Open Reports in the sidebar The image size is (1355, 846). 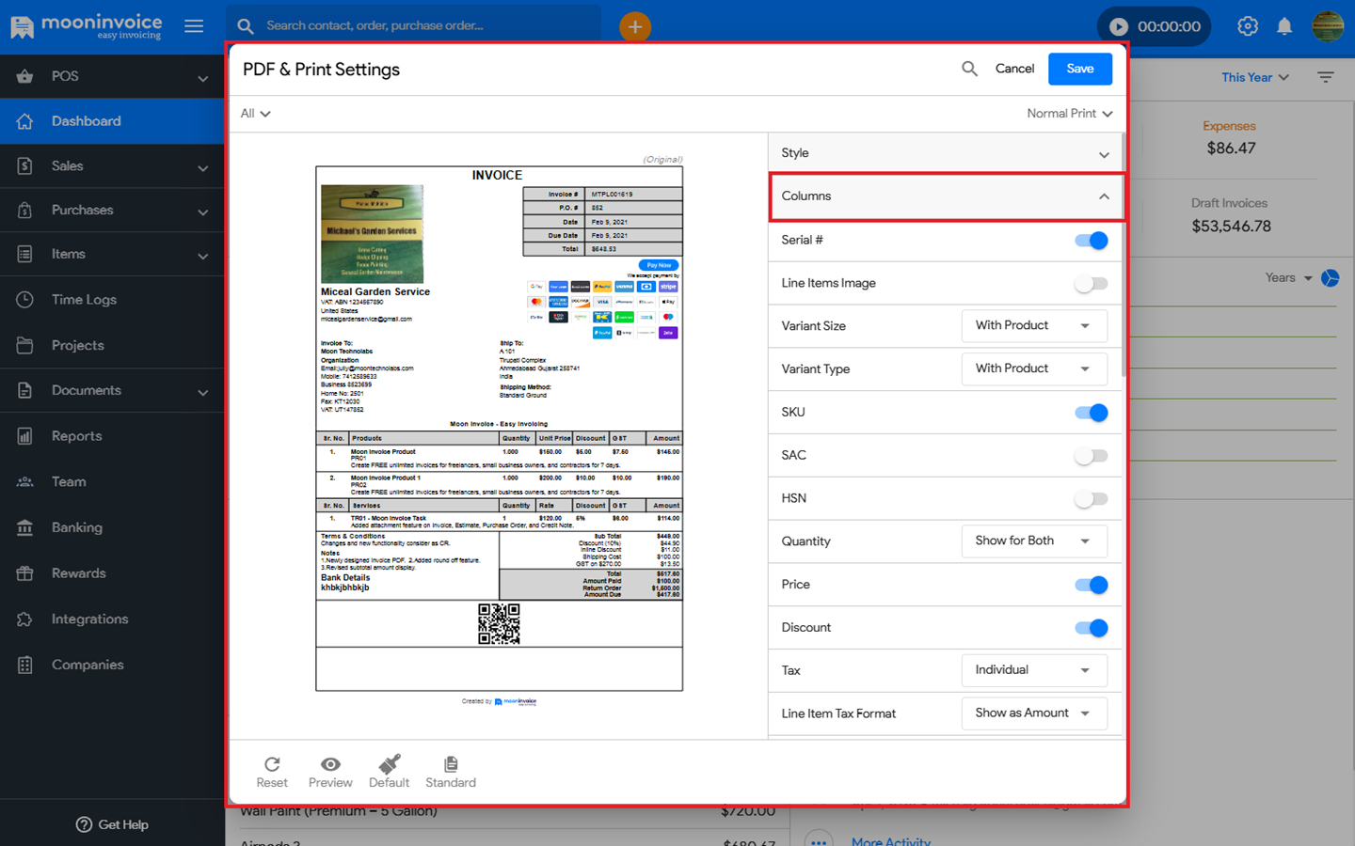[x=77, y=436]
